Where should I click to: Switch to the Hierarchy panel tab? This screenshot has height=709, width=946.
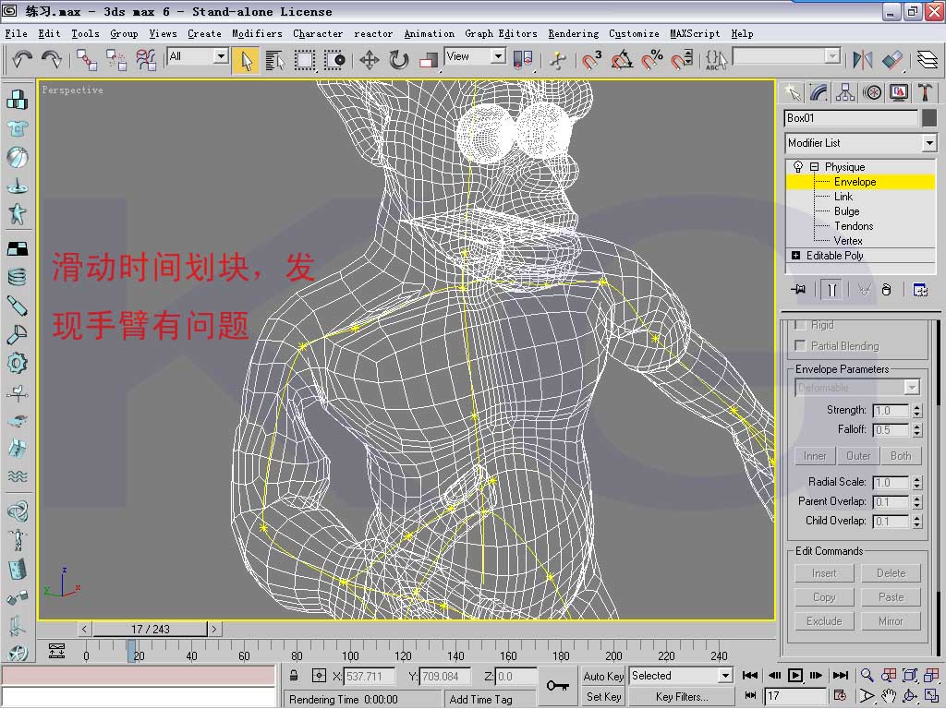pos(845,93)
